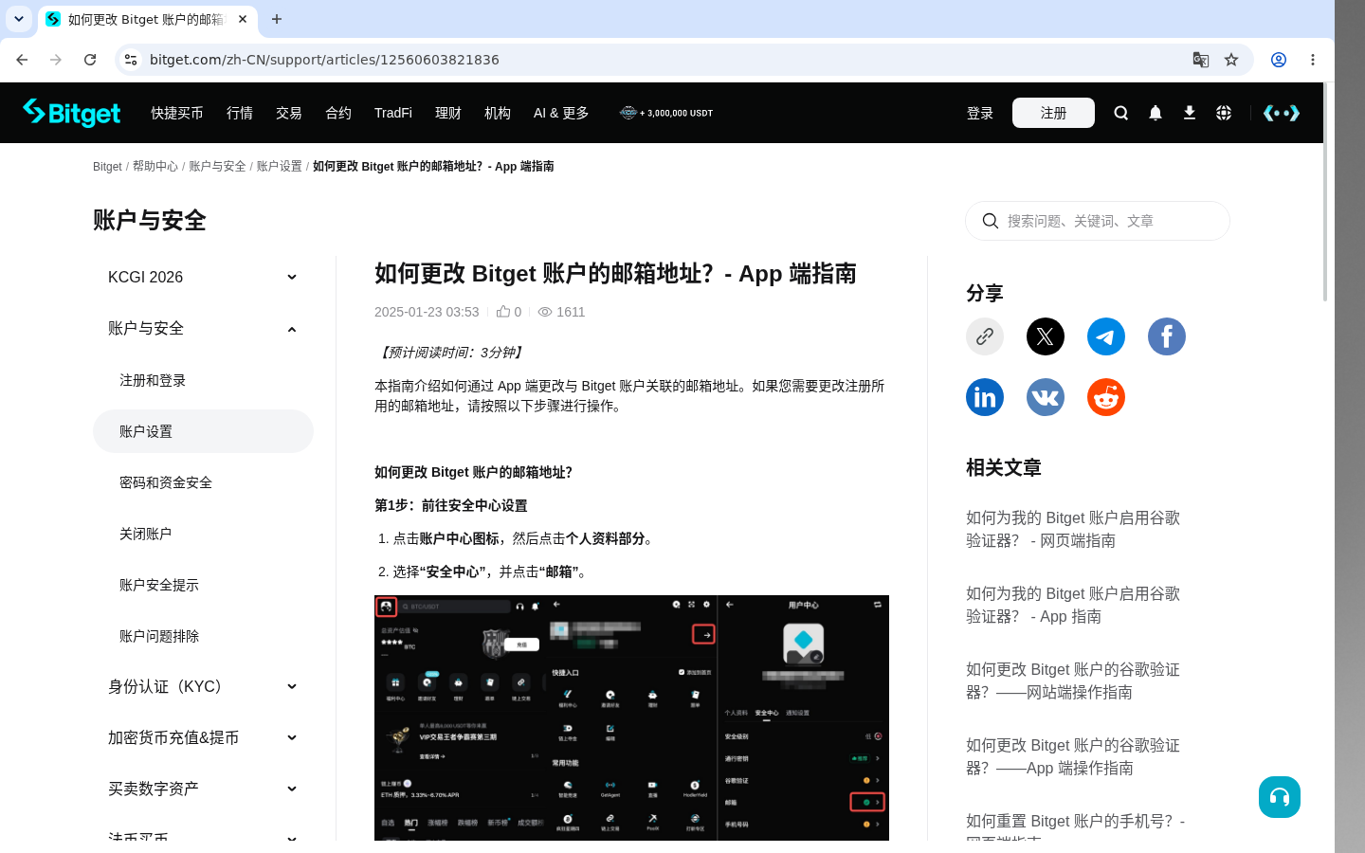Screen dimensions: 1365x853
Task: Go to Bitget breadcrumb link
Action: click(x=107, y=166)
